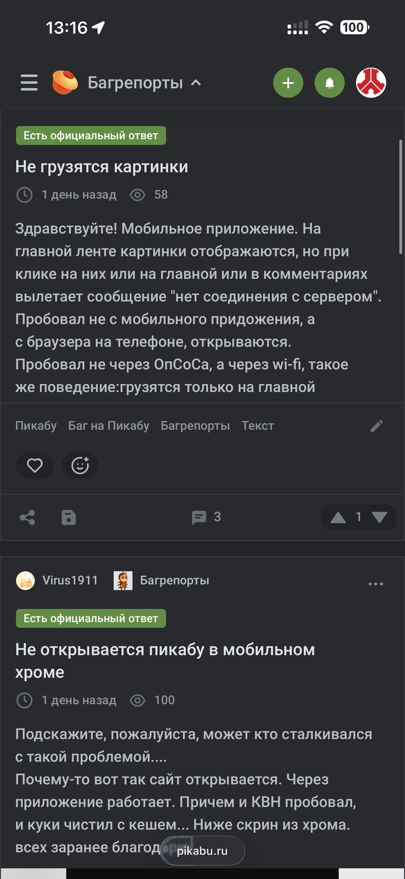Create a new post with the green plus button
The image size is (405, 879).
click(288, 82)
